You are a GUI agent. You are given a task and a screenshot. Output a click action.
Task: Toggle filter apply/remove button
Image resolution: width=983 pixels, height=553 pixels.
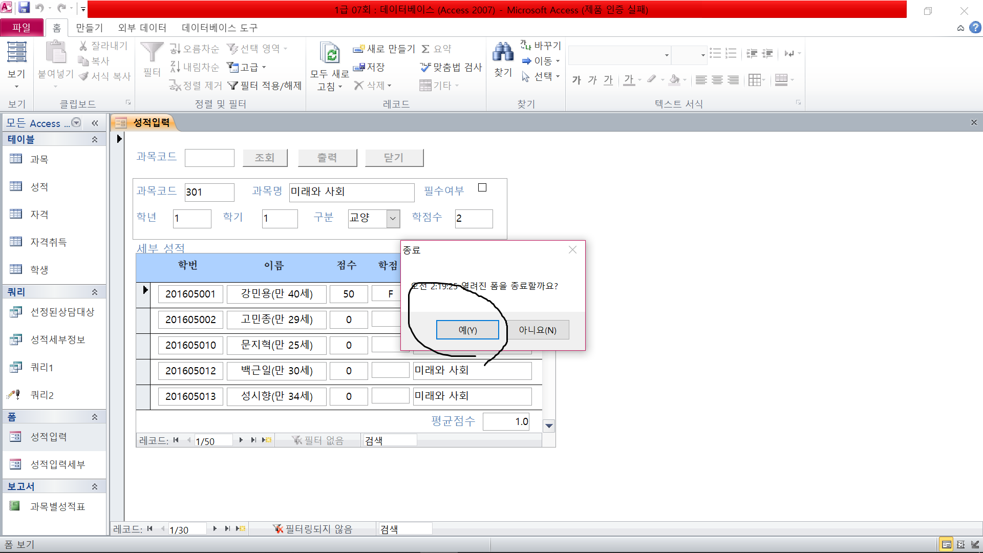265,86
